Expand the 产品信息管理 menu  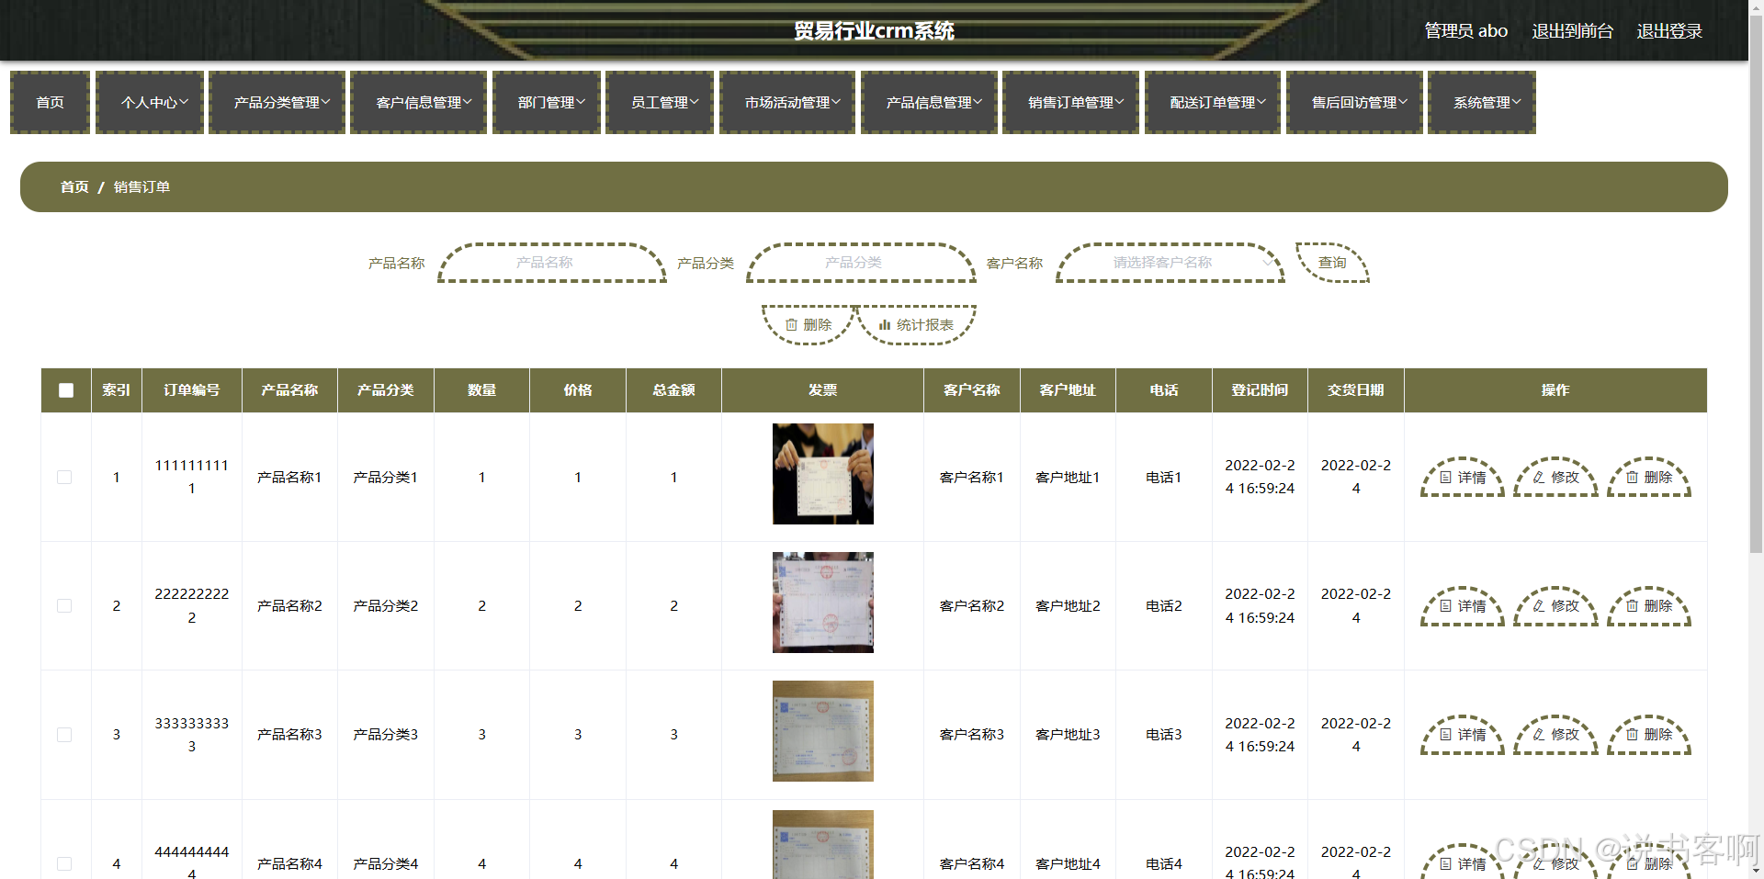coord(929,103)
